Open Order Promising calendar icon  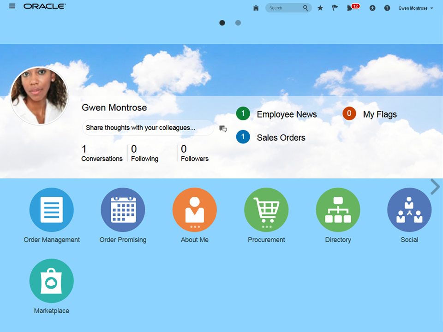click(x=123, y=210)
